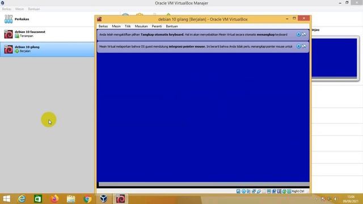Click audio status icon
Viewport: 363px width, 204px height.
click(x=248, y=192)
